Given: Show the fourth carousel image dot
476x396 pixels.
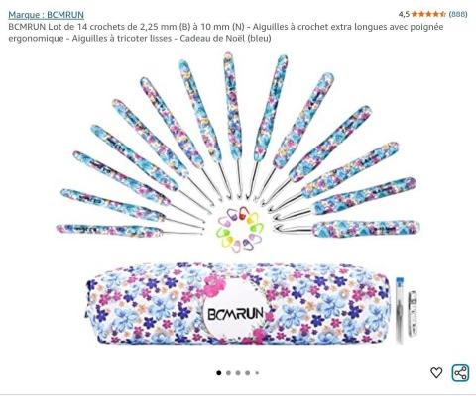Looking at the screenshot, I should coord(248,373).
